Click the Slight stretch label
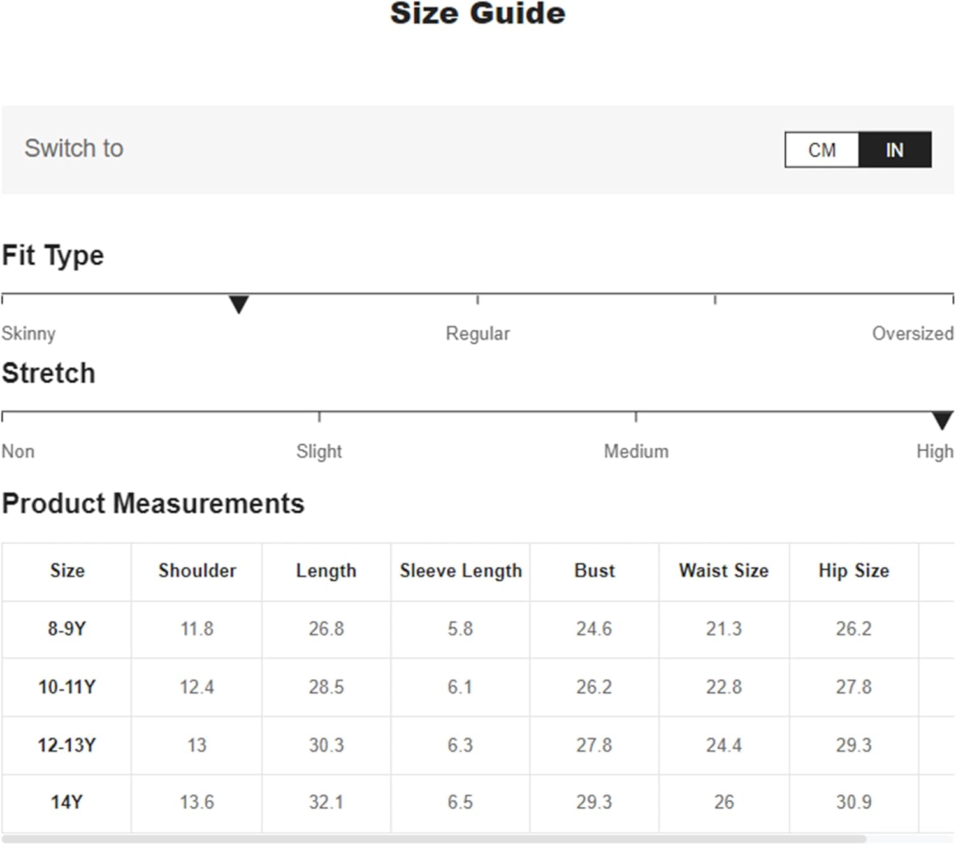Image resolution: width=956 pixels, height=845 pixels. (x=319, y=451)
